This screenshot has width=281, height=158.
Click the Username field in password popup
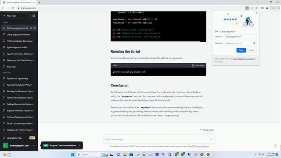[241, 37]
